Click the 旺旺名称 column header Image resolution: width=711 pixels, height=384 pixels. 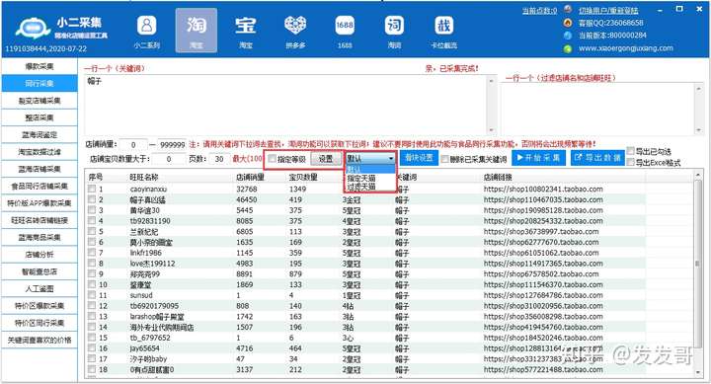tap(144, 177)
